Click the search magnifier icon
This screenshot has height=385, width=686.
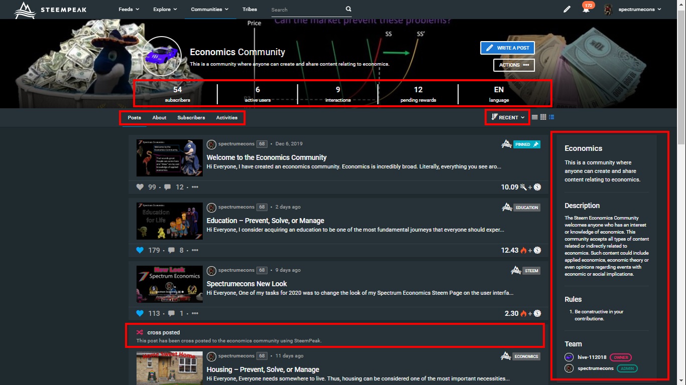(349, 9)
